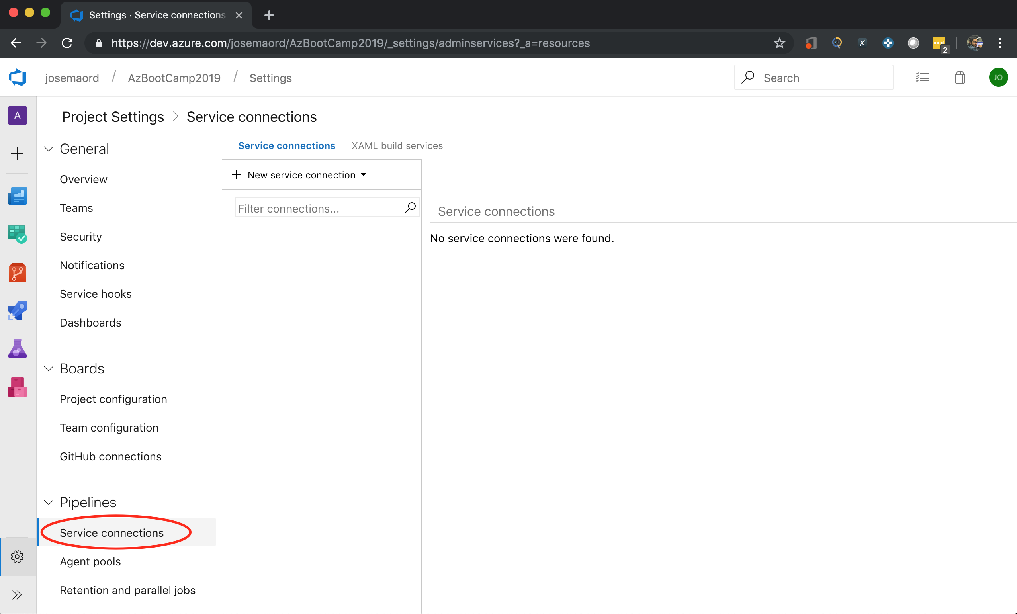Bookmark this page with the star icon
Screen dimensions: 1017x614
pyautogui.click(x=779, y=43)
